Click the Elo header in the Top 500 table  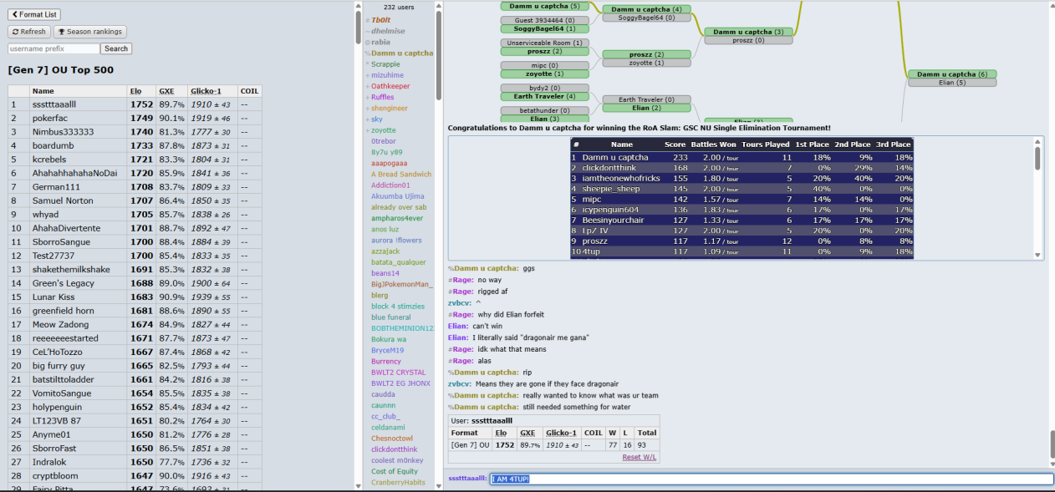coord(135,91)
